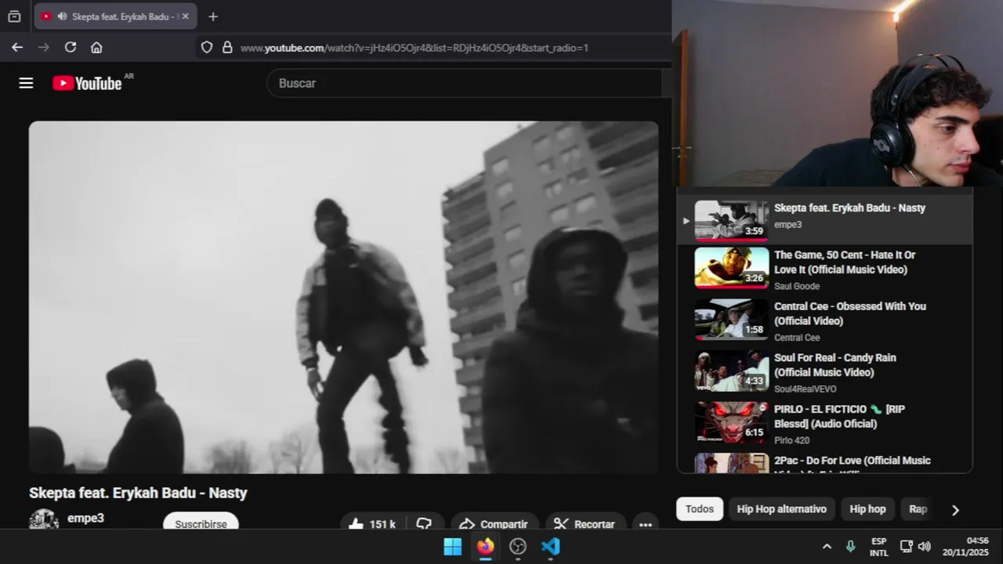Image resolution: width=1003 pixels, height=564 pixels.
Task: Click the site security padlock icon
Action: pyautogui.click(x=227, y=47)
